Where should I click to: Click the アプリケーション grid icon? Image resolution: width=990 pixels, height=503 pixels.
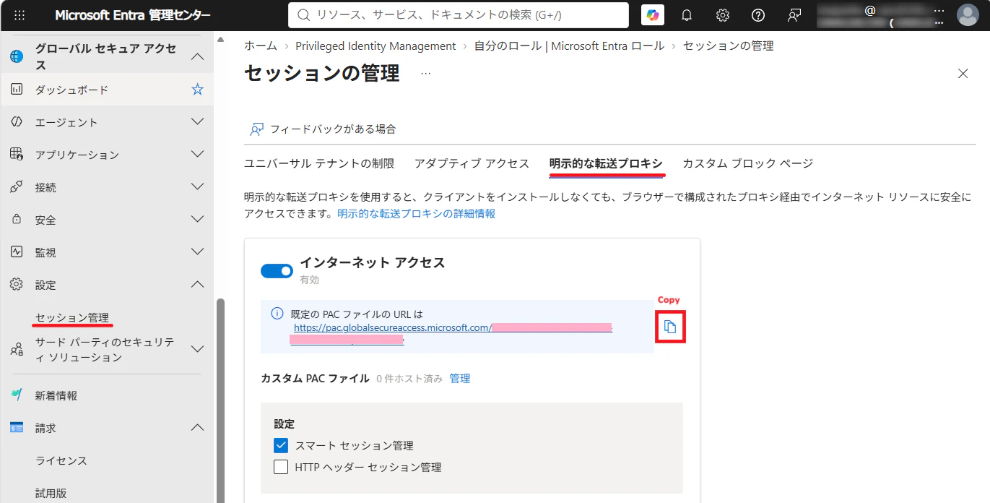(17, 155)
